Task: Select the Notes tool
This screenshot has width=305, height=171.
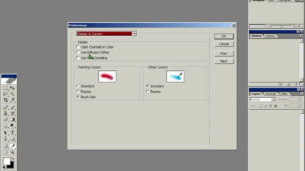Action: (x=5, y=146)
